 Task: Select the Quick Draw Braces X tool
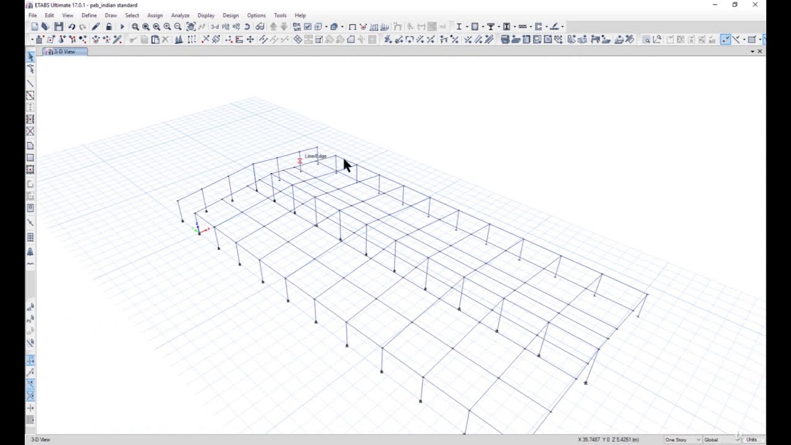click(x=30, y=131)
